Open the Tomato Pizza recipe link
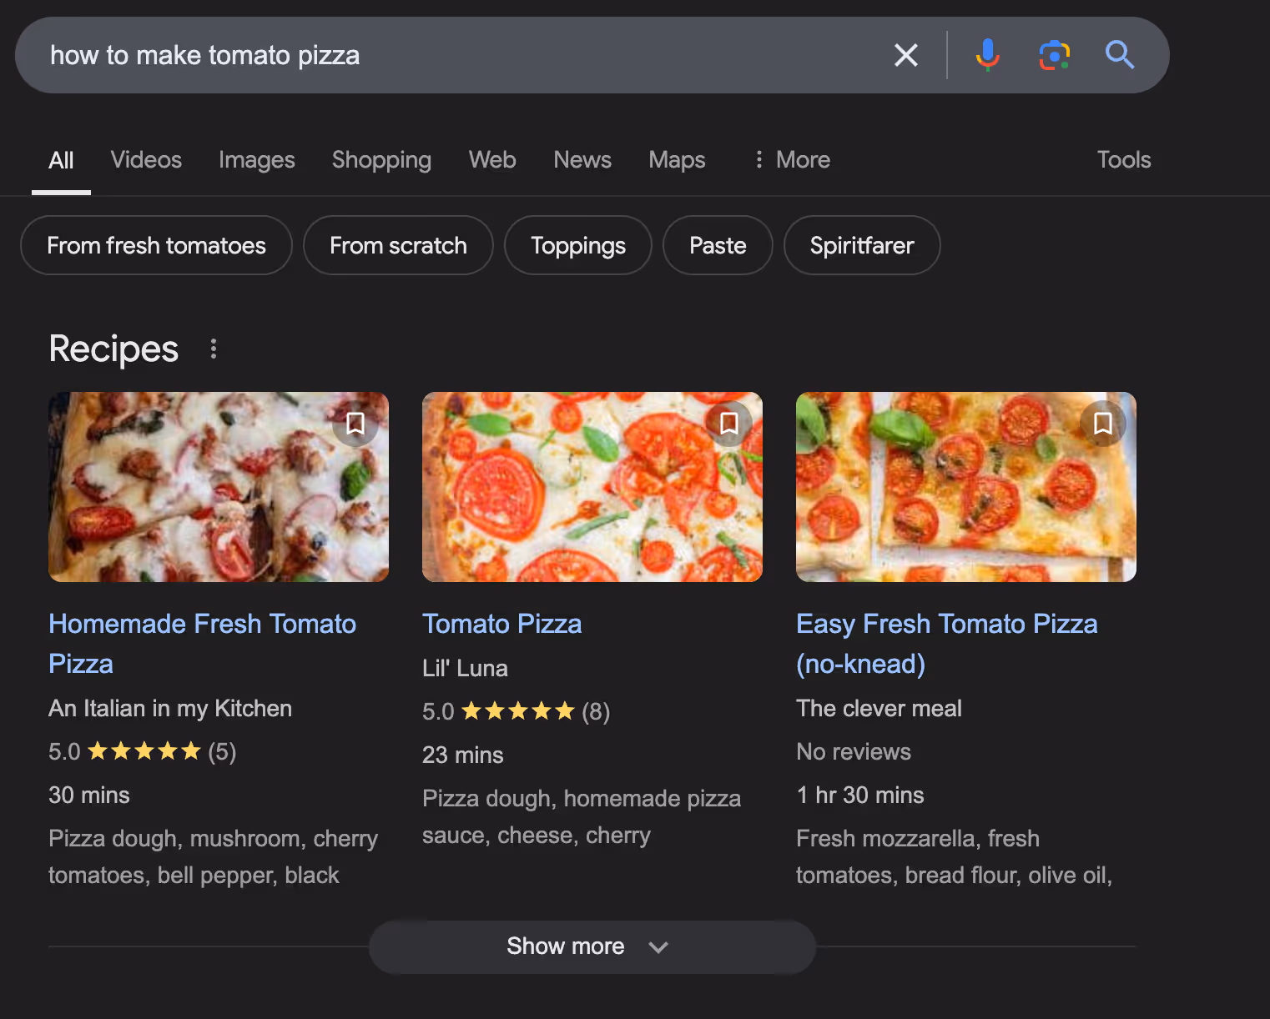The image size is (1270, 1019). 502,624
